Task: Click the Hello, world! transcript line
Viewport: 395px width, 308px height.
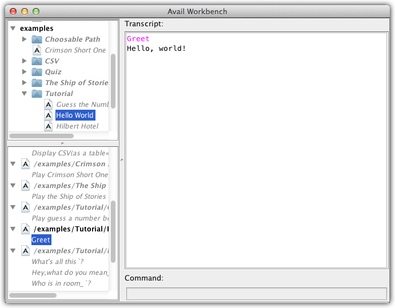Action: coord(156,49)
